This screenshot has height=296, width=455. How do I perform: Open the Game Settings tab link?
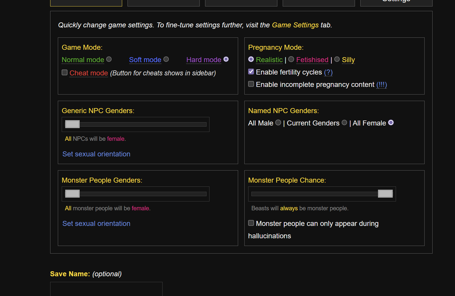tap(295, 25)
